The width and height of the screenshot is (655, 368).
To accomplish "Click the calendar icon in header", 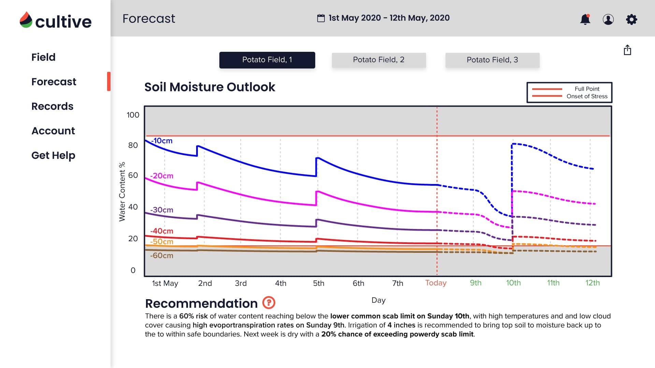I will click(321, 18).
